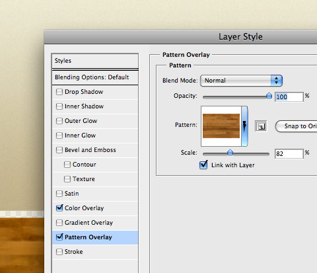Screen dimensions: 317x273
Task: Uncheck Link with Layer checkbox
Action: pyautogui.click(x=203, y=165)
